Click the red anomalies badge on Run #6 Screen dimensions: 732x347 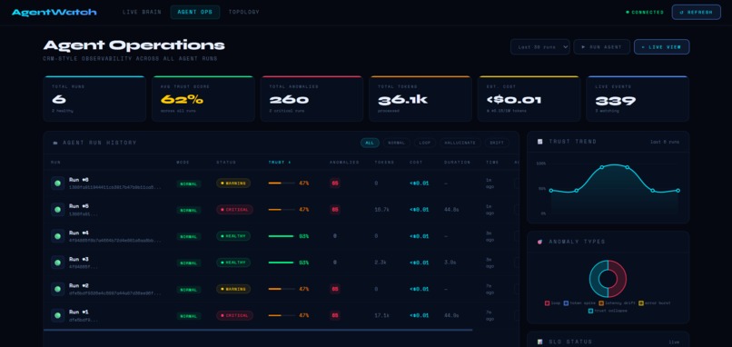(335, 183)
